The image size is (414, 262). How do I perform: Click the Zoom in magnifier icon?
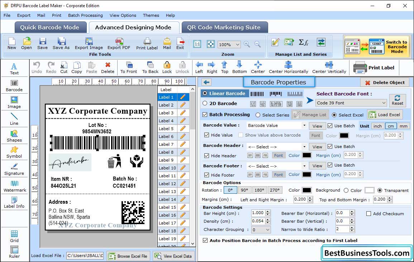point(247,44)
